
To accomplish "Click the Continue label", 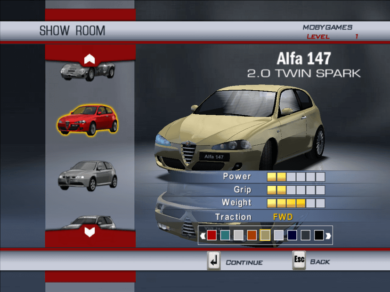I will point(244,262).
